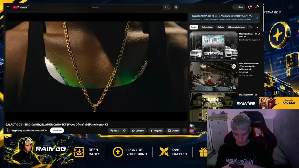Open Pa La Europa mix thumbnail
299x168 pixels.
tap(213, 46)
